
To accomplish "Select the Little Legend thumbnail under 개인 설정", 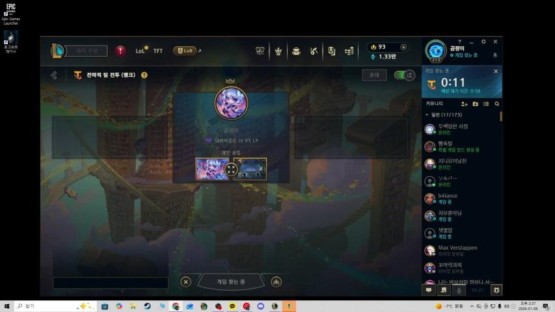I will point(211,169).
